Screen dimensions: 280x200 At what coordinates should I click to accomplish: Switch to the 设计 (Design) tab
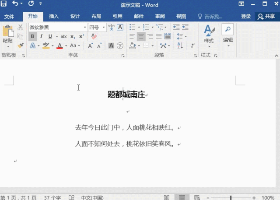point(75,17)
